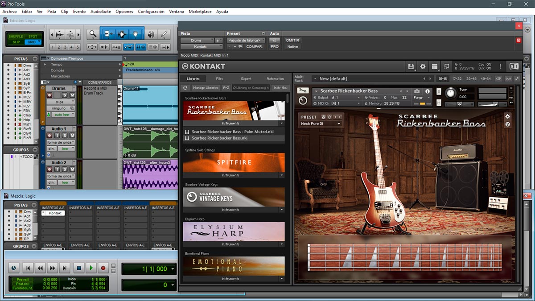
Task: Open the Marketplace menu
Action: (x=200, y=12)
